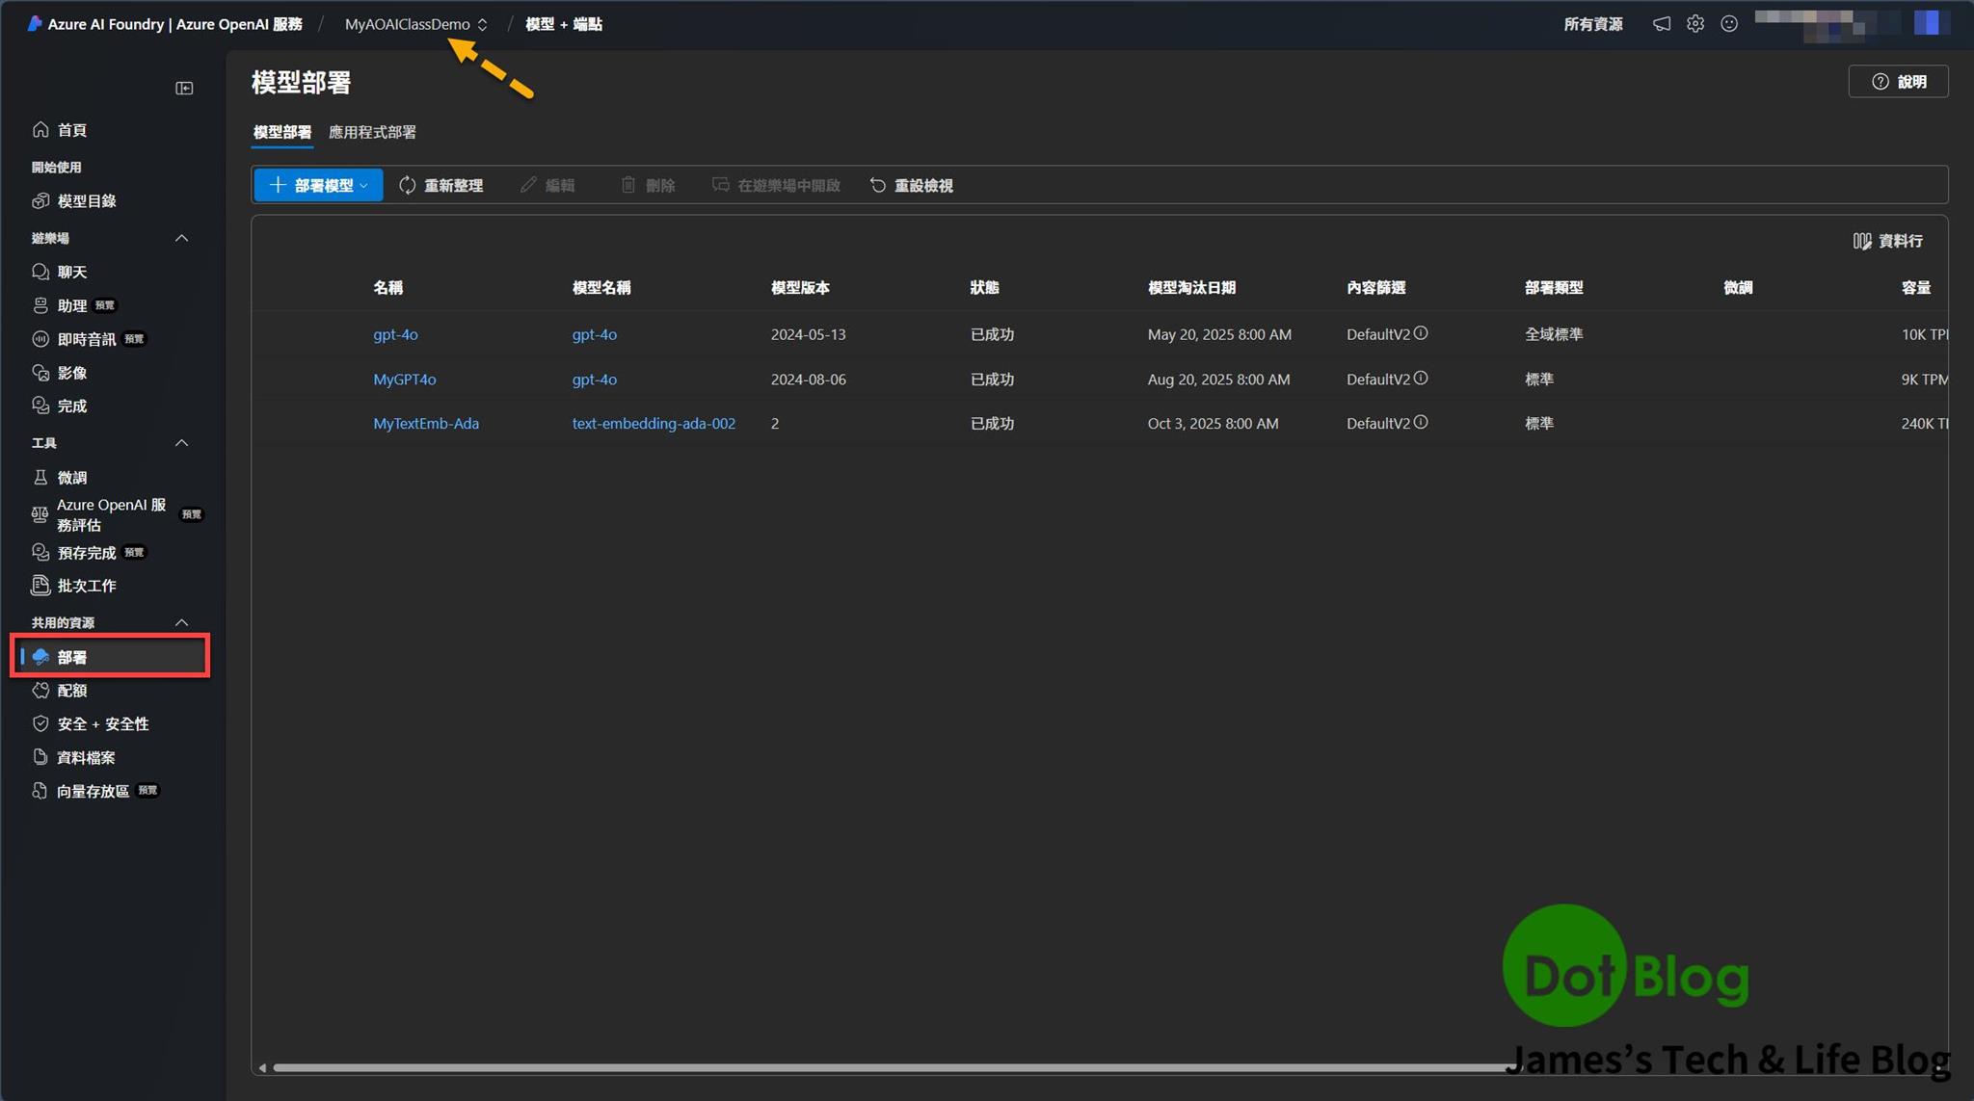This screenshot has width=1974, height=1101.
Task: Click the feedback smiley face icon
Action: (1729, 24)
